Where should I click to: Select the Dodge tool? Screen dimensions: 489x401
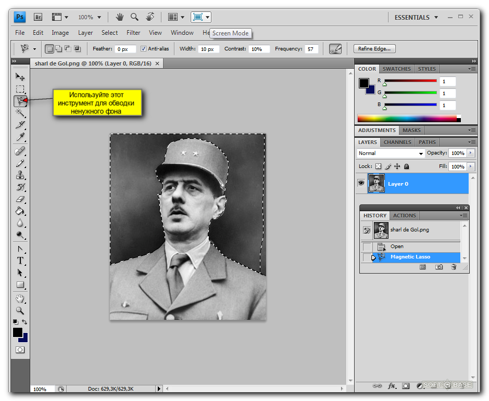pos(20,235)
